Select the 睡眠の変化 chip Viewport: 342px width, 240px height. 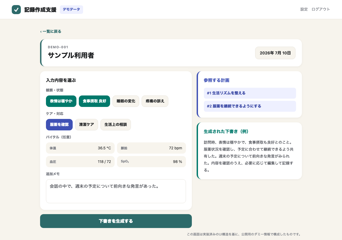point(126,101)
